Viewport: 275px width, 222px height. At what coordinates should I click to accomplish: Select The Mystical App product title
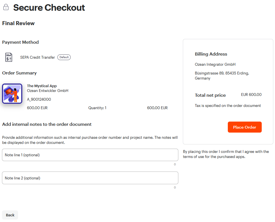click(x=42, y=86)
